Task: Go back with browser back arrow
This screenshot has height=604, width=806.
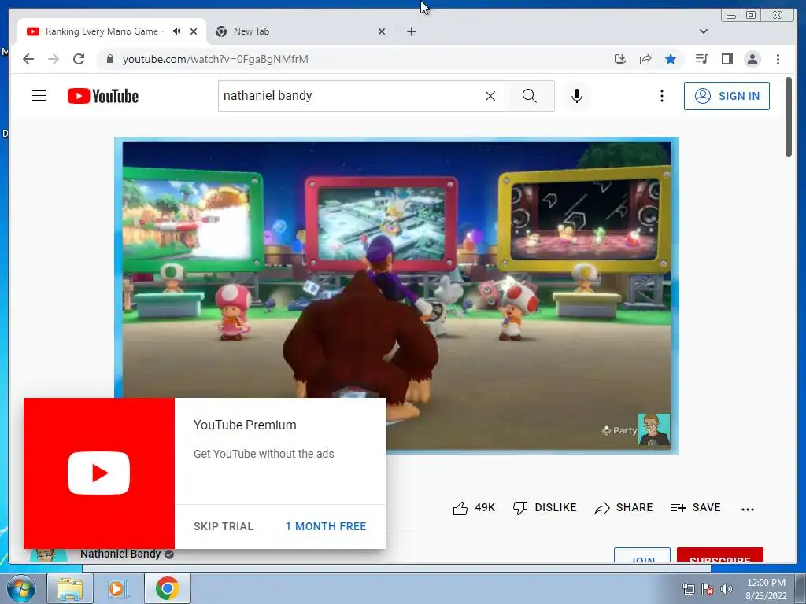Action: point(28,59)
